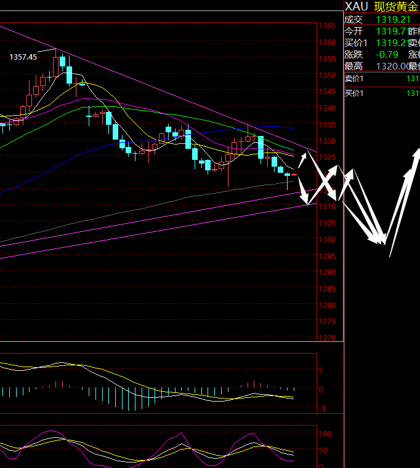
Task: Click 1340 on the price axis
Action: (328, 108)
